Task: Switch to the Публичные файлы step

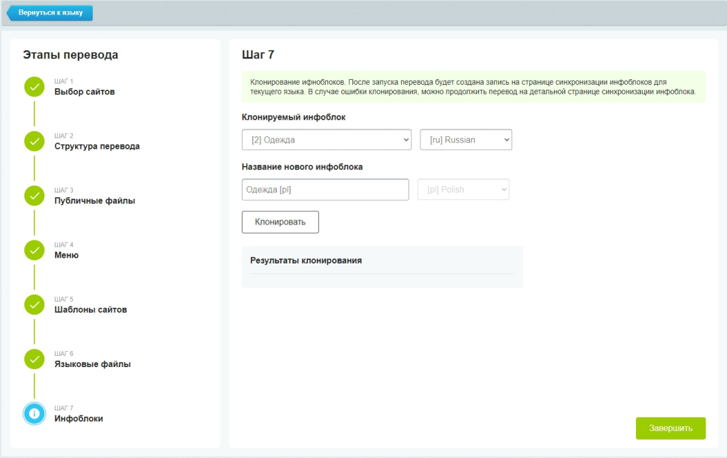Action: 95,201
